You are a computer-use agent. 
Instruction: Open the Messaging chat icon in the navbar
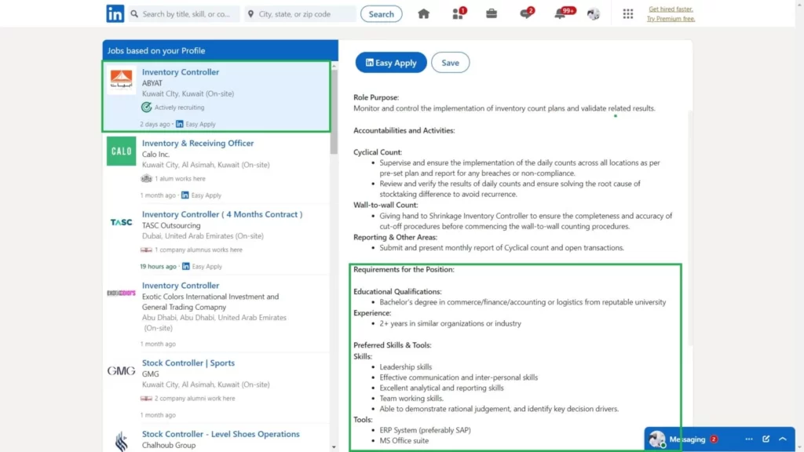pos(526,13)
